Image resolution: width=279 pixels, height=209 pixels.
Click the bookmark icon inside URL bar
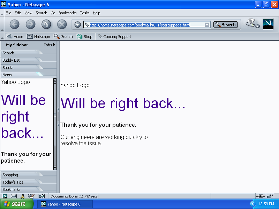[86, 25]
